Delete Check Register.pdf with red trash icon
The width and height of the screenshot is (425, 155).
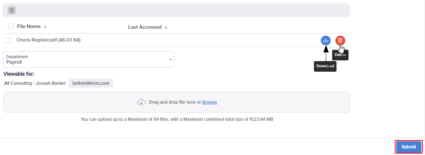(x=341, y=41)
